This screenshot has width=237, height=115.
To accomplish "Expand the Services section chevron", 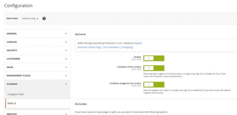I will [66, 114].
